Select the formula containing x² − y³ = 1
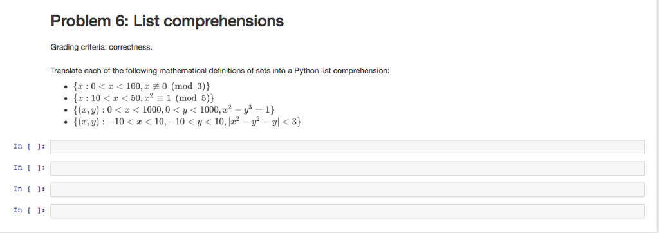This screenshot has height=233, width=659. coord(174,110)
